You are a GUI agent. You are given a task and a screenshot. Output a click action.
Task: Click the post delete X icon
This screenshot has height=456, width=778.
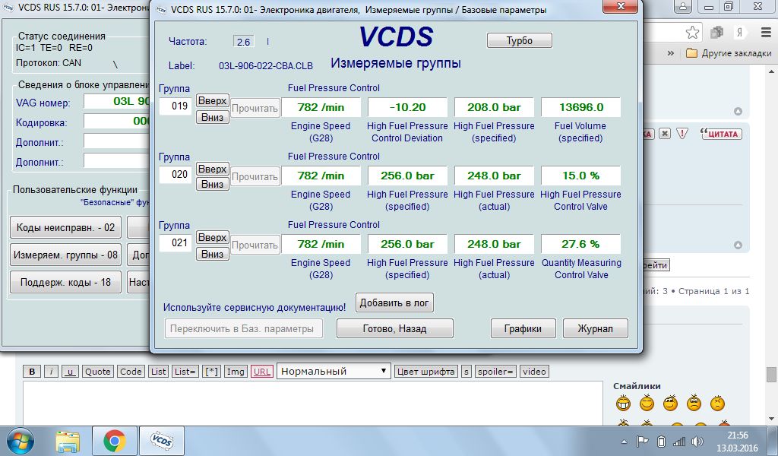664,133
